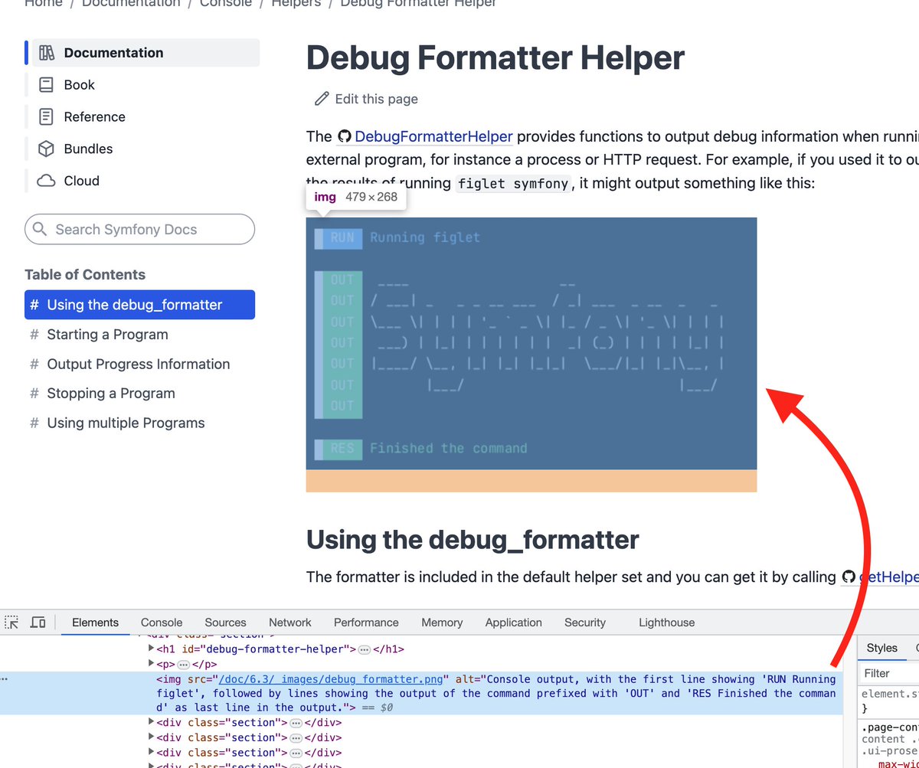
Task: Open the Security tab
Action: pos(585,623)
